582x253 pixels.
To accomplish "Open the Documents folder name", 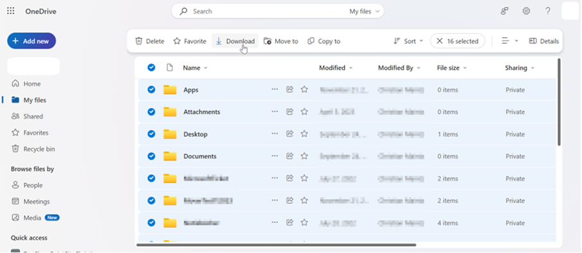I will pyautogui.click(x=200, y=156).
